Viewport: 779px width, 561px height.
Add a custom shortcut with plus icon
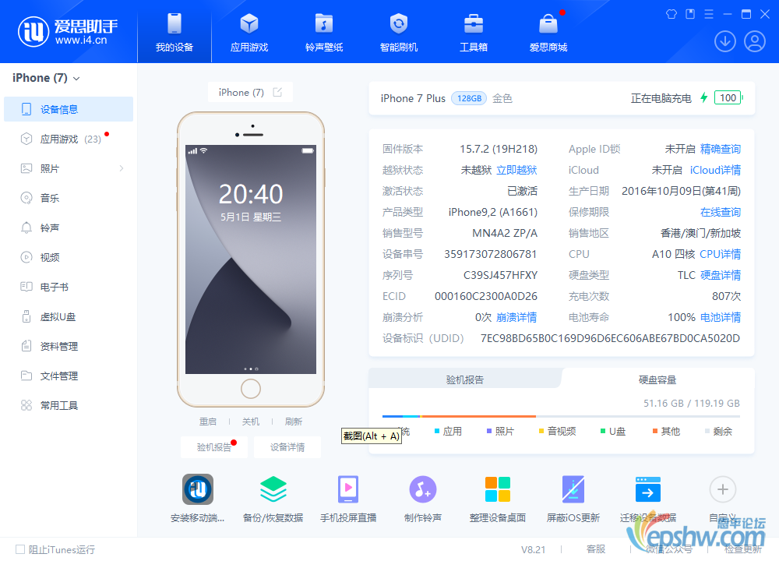tap(723, 489)
